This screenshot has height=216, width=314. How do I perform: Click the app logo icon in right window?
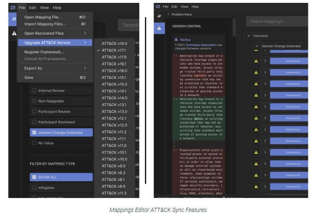tap(158, 7)
